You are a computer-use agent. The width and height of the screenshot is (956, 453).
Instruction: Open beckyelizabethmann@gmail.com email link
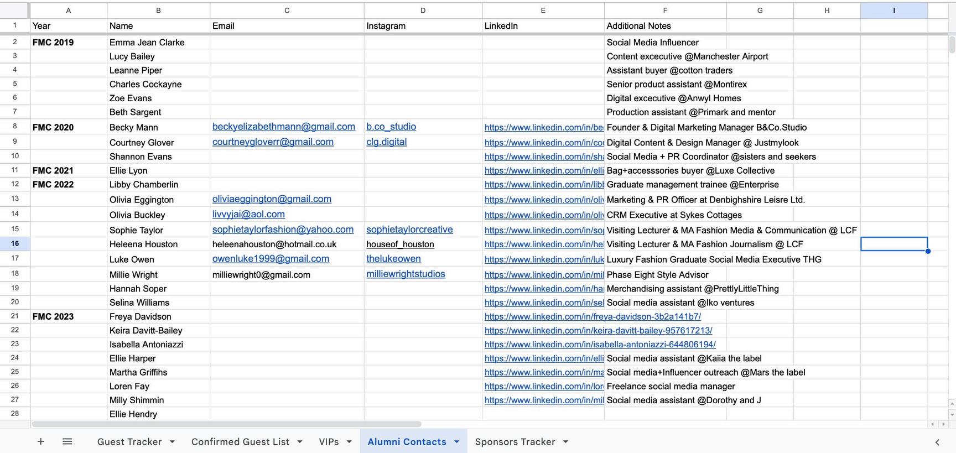coord(283,127)
